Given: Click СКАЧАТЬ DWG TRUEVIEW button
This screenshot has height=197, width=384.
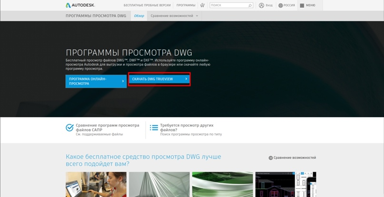Looking at the screenshot, I should pos(159,79).
